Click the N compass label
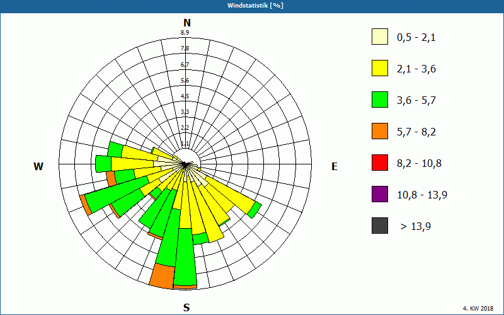 pyautogui.click(x=187, y=23)
